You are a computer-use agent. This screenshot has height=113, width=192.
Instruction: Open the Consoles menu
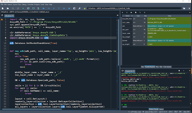click(x=30, y=4)
